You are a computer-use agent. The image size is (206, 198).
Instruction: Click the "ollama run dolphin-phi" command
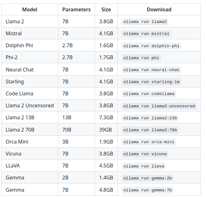pyautogui.click(x=151, y=46)
